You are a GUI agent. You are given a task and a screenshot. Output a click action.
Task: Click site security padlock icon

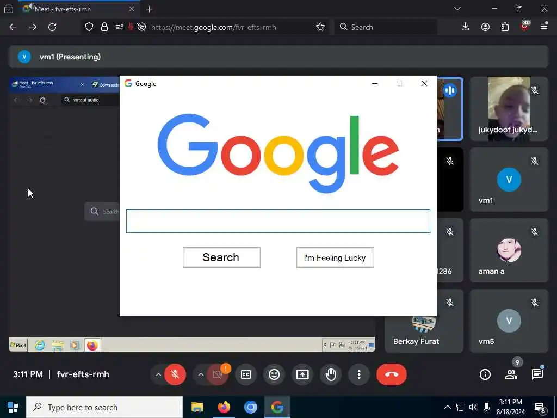coord(104,27)
